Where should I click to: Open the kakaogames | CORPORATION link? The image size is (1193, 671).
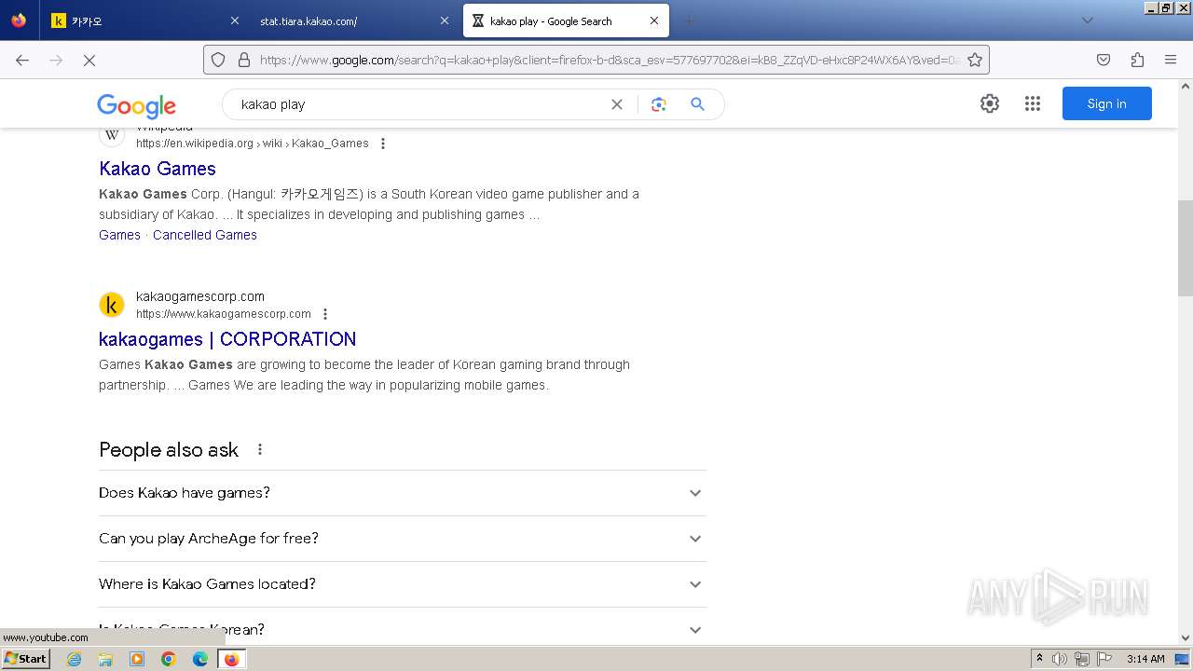227,339
